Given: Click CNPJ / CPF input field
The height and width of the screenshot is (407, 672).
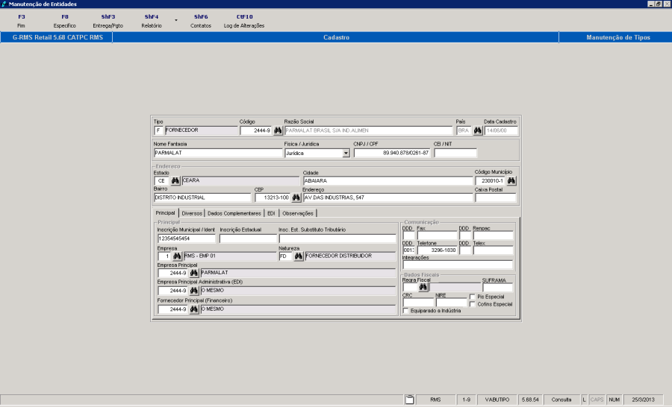Looking at the screenshot, I should pos(392,153).
